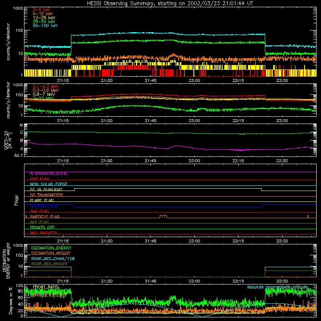Select the 50-100 keV legend label

pyautogui.click(x=45, y=26)
